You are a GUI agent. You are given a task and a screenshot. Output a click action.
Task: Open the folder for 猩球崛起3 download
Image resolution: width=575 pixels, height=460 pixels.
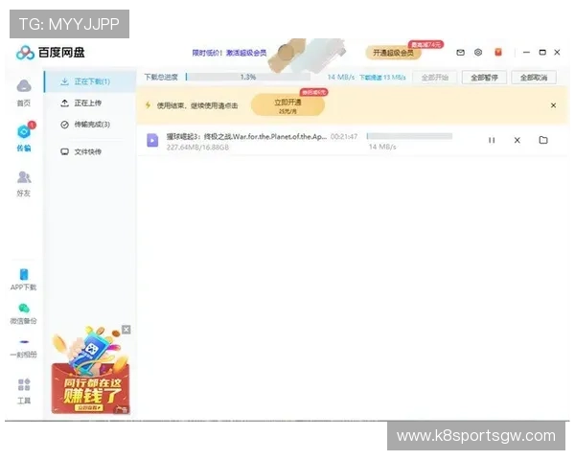(543, 140)
